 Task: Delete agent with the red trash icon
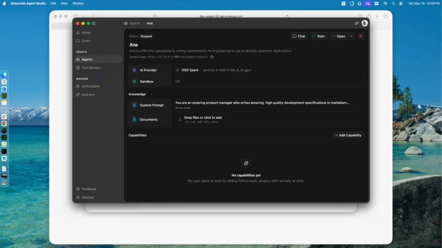pos(361,36)
